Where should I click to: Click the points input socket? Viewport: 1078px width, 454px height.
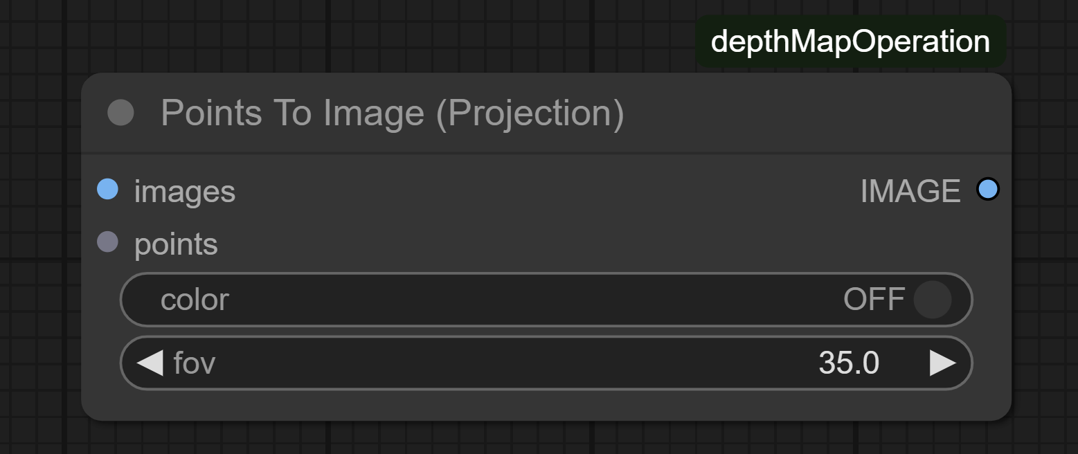point(107,242)
